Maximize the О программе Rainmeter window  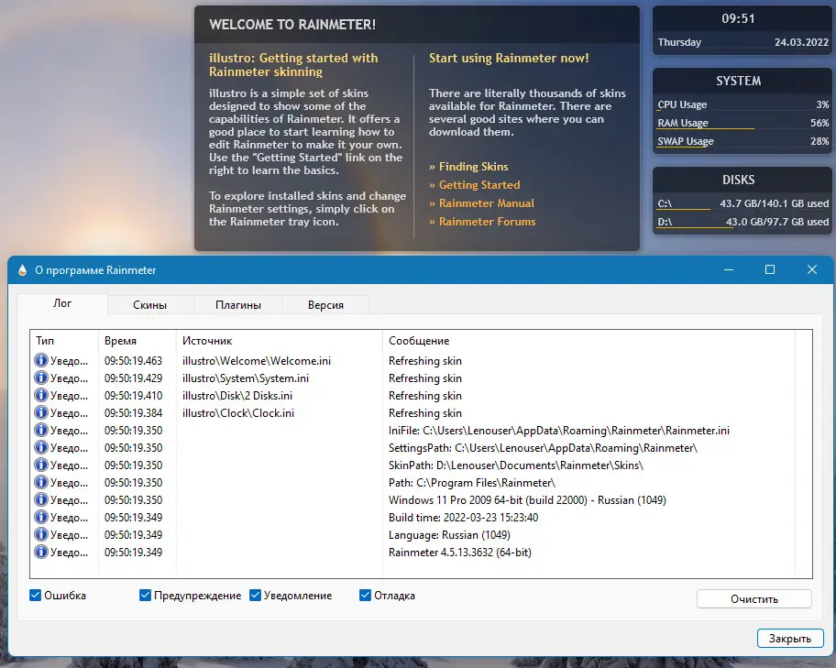coord(770,269)
